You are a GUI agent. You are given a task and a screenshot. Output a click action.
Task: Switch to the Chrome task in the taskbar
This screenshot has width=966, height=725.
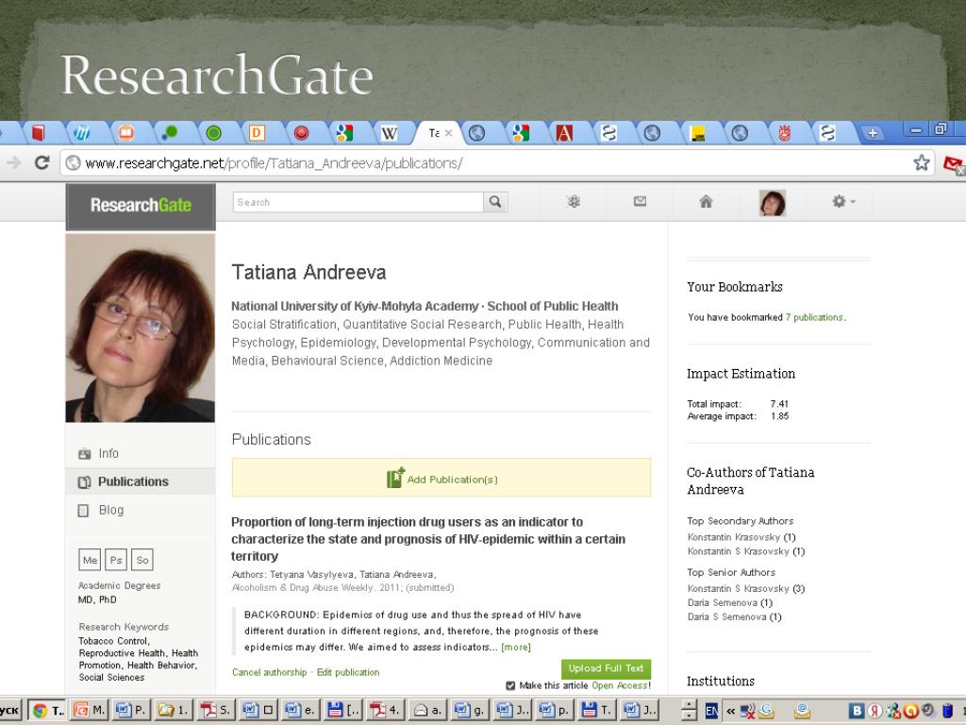coord(47,710)
